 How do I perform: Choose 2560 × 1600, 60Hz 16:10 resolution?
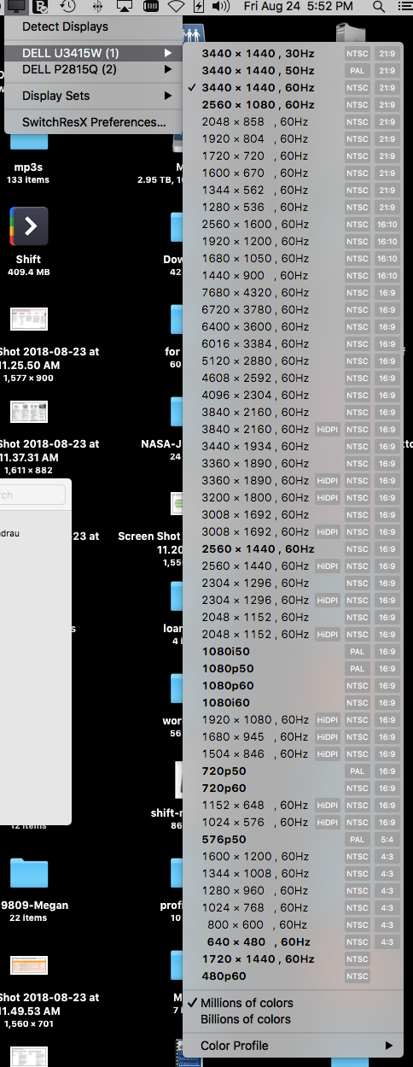click(293, 224)
